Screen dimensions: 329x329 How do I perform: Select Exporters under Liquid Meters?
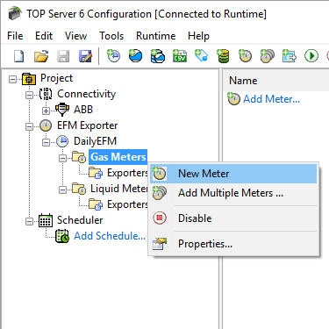coord(128,204)
